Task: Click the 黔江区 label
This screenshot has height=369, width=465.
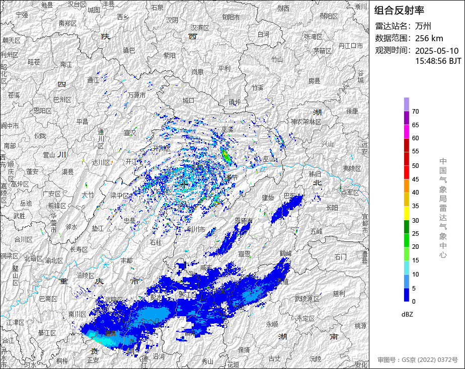Action: 188,295
